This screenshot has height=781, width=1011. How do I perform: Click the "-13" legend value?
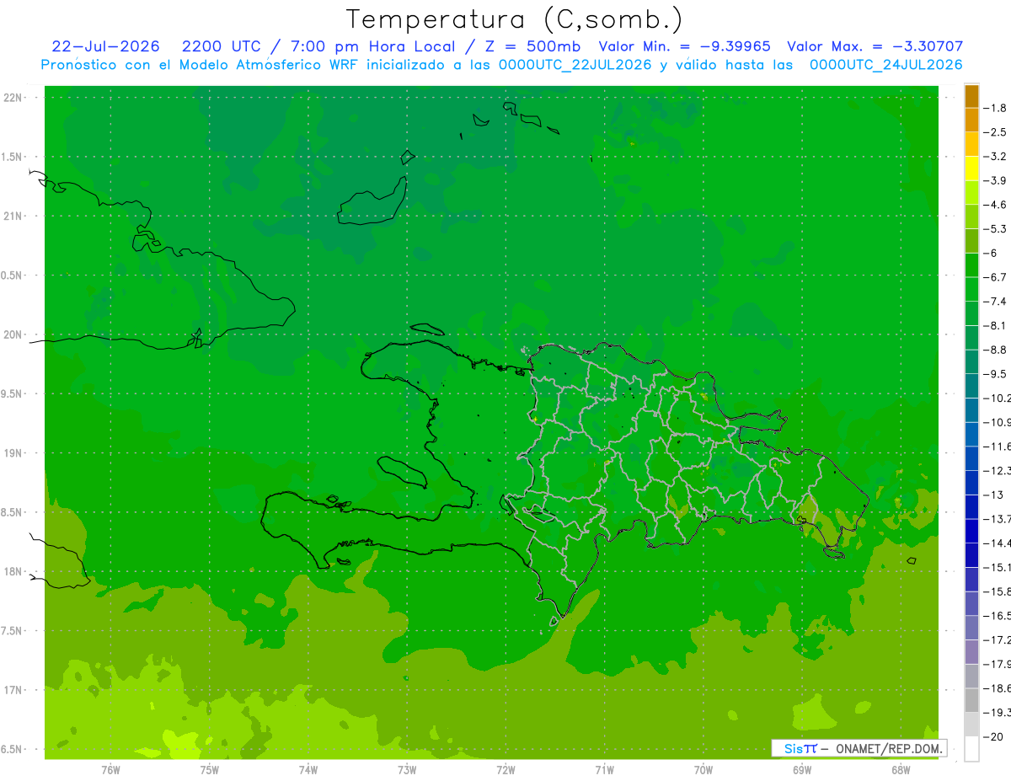point(994,495)
